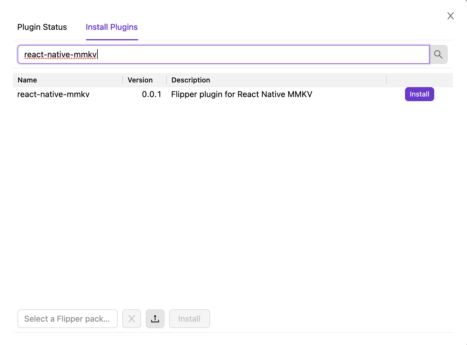Focus the plugin search field
The image size is (467, 345).
tap(224, 54)
